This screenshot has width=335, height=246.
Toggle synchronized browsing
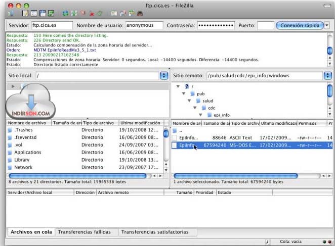(132, 14)
